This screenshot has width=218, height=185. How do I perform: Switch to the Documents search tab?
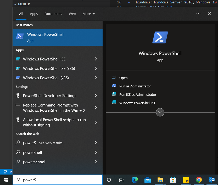click(x=53, y=14)
